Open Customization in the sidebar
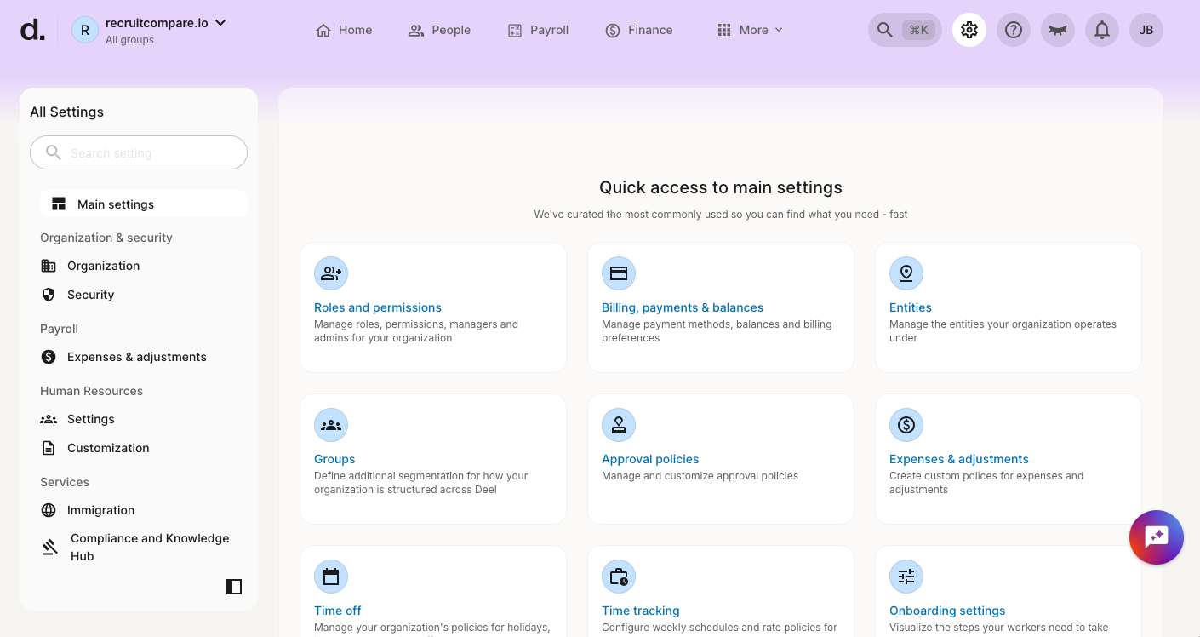This screenshot has width=1200, height=637. click(144, 448)
